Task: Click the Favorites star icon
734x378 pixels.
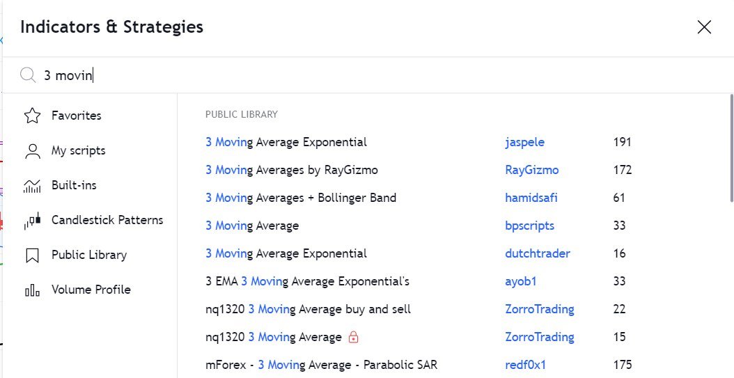Action: 32,116
